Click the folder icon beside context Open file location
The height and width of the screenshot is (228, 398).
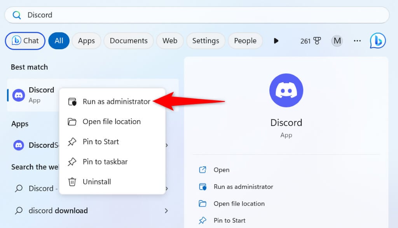pyautogui.click(x=72, y=122)
